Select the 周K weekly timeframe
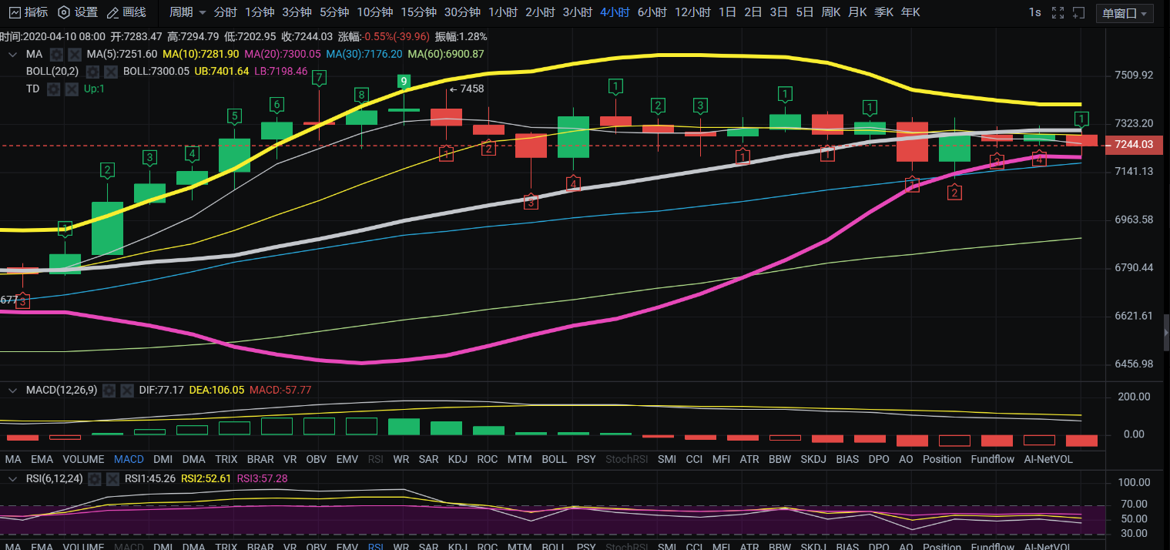The image size is (1170, 550). (x=831, y=12)
